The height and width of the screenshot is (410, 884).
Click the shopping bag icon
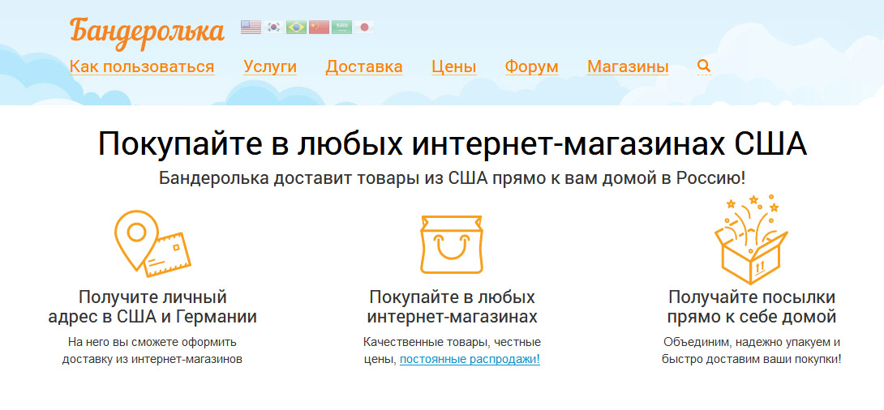click(452, 245)
